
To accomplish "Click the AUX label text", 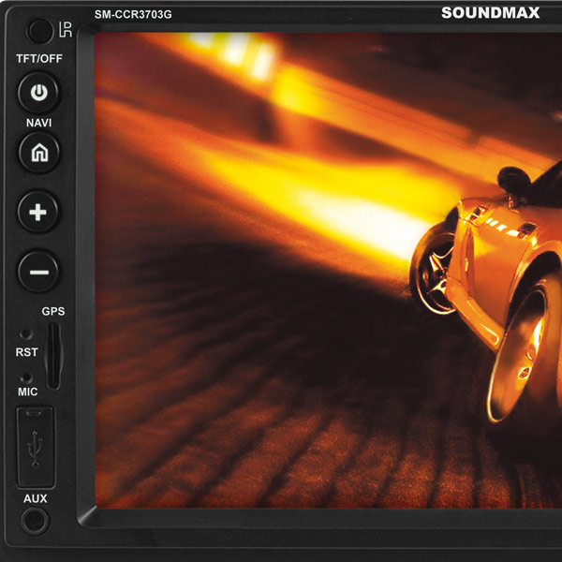I will pyautogui.click(x=35, y=498).
